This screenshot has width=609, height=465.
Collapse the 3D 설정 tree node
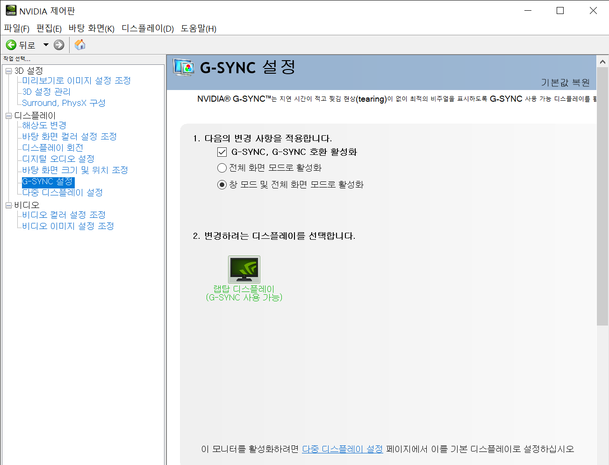pos(8,71)
